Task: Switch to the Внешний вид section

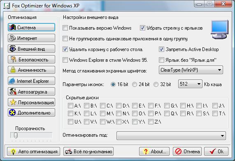Action: click(x=31, y=49)
